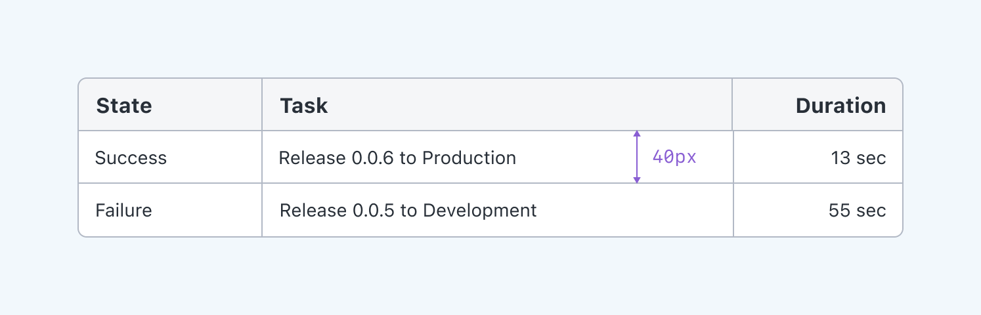Click the Task column header
This screenshot has height=315, width=981.
304,106
